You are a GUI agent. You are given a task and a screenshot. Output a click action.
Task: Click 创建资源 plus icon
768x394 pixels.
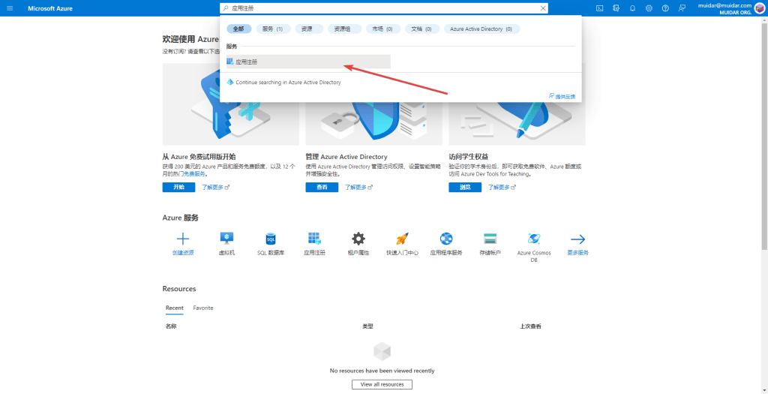click(x=182, y=239)
